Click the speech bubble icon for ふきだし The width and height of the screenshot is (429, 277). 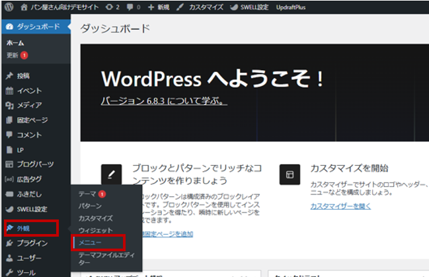9,194
